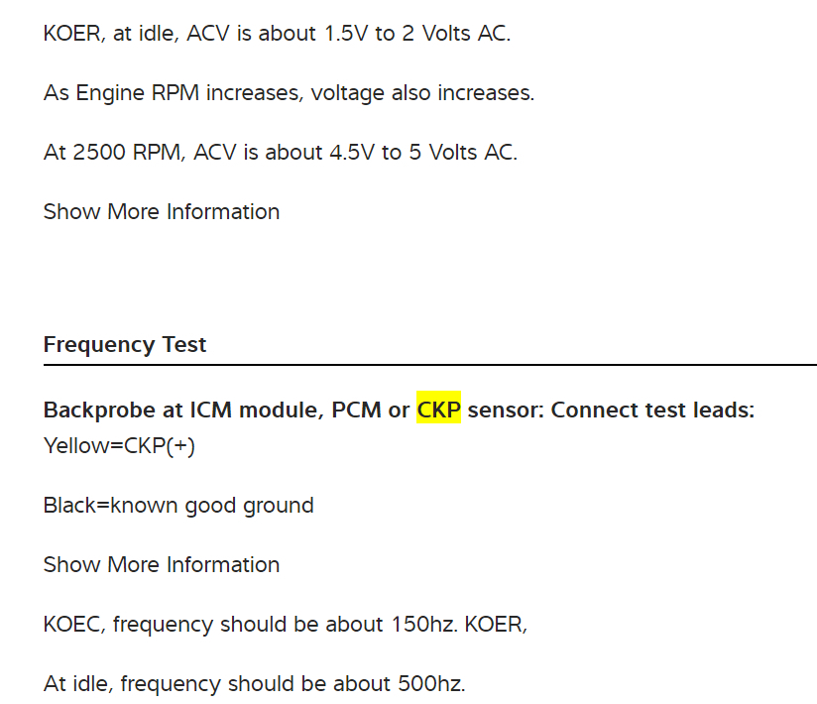Click the Yellow=CKP(+) test lead line
Viewport: 817px width, 704px height.
pyautogui.click(x=119, y=446)
